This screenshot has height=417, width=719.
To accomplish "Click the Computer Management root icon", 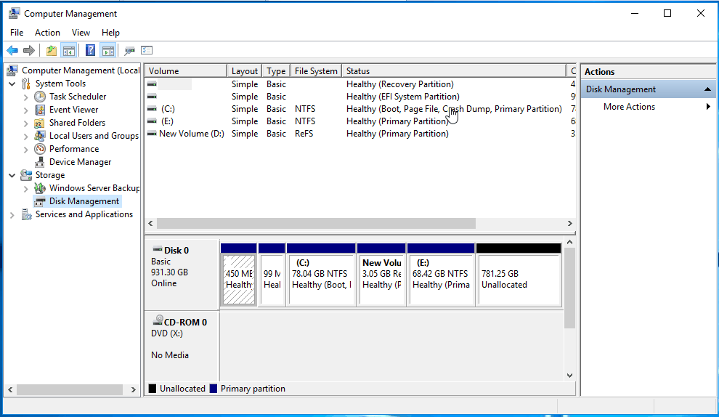I will tap(13, 70).
